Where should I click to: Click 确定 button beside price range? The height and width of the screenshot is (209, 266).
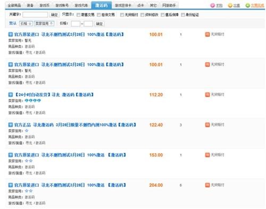click(99, 24)
